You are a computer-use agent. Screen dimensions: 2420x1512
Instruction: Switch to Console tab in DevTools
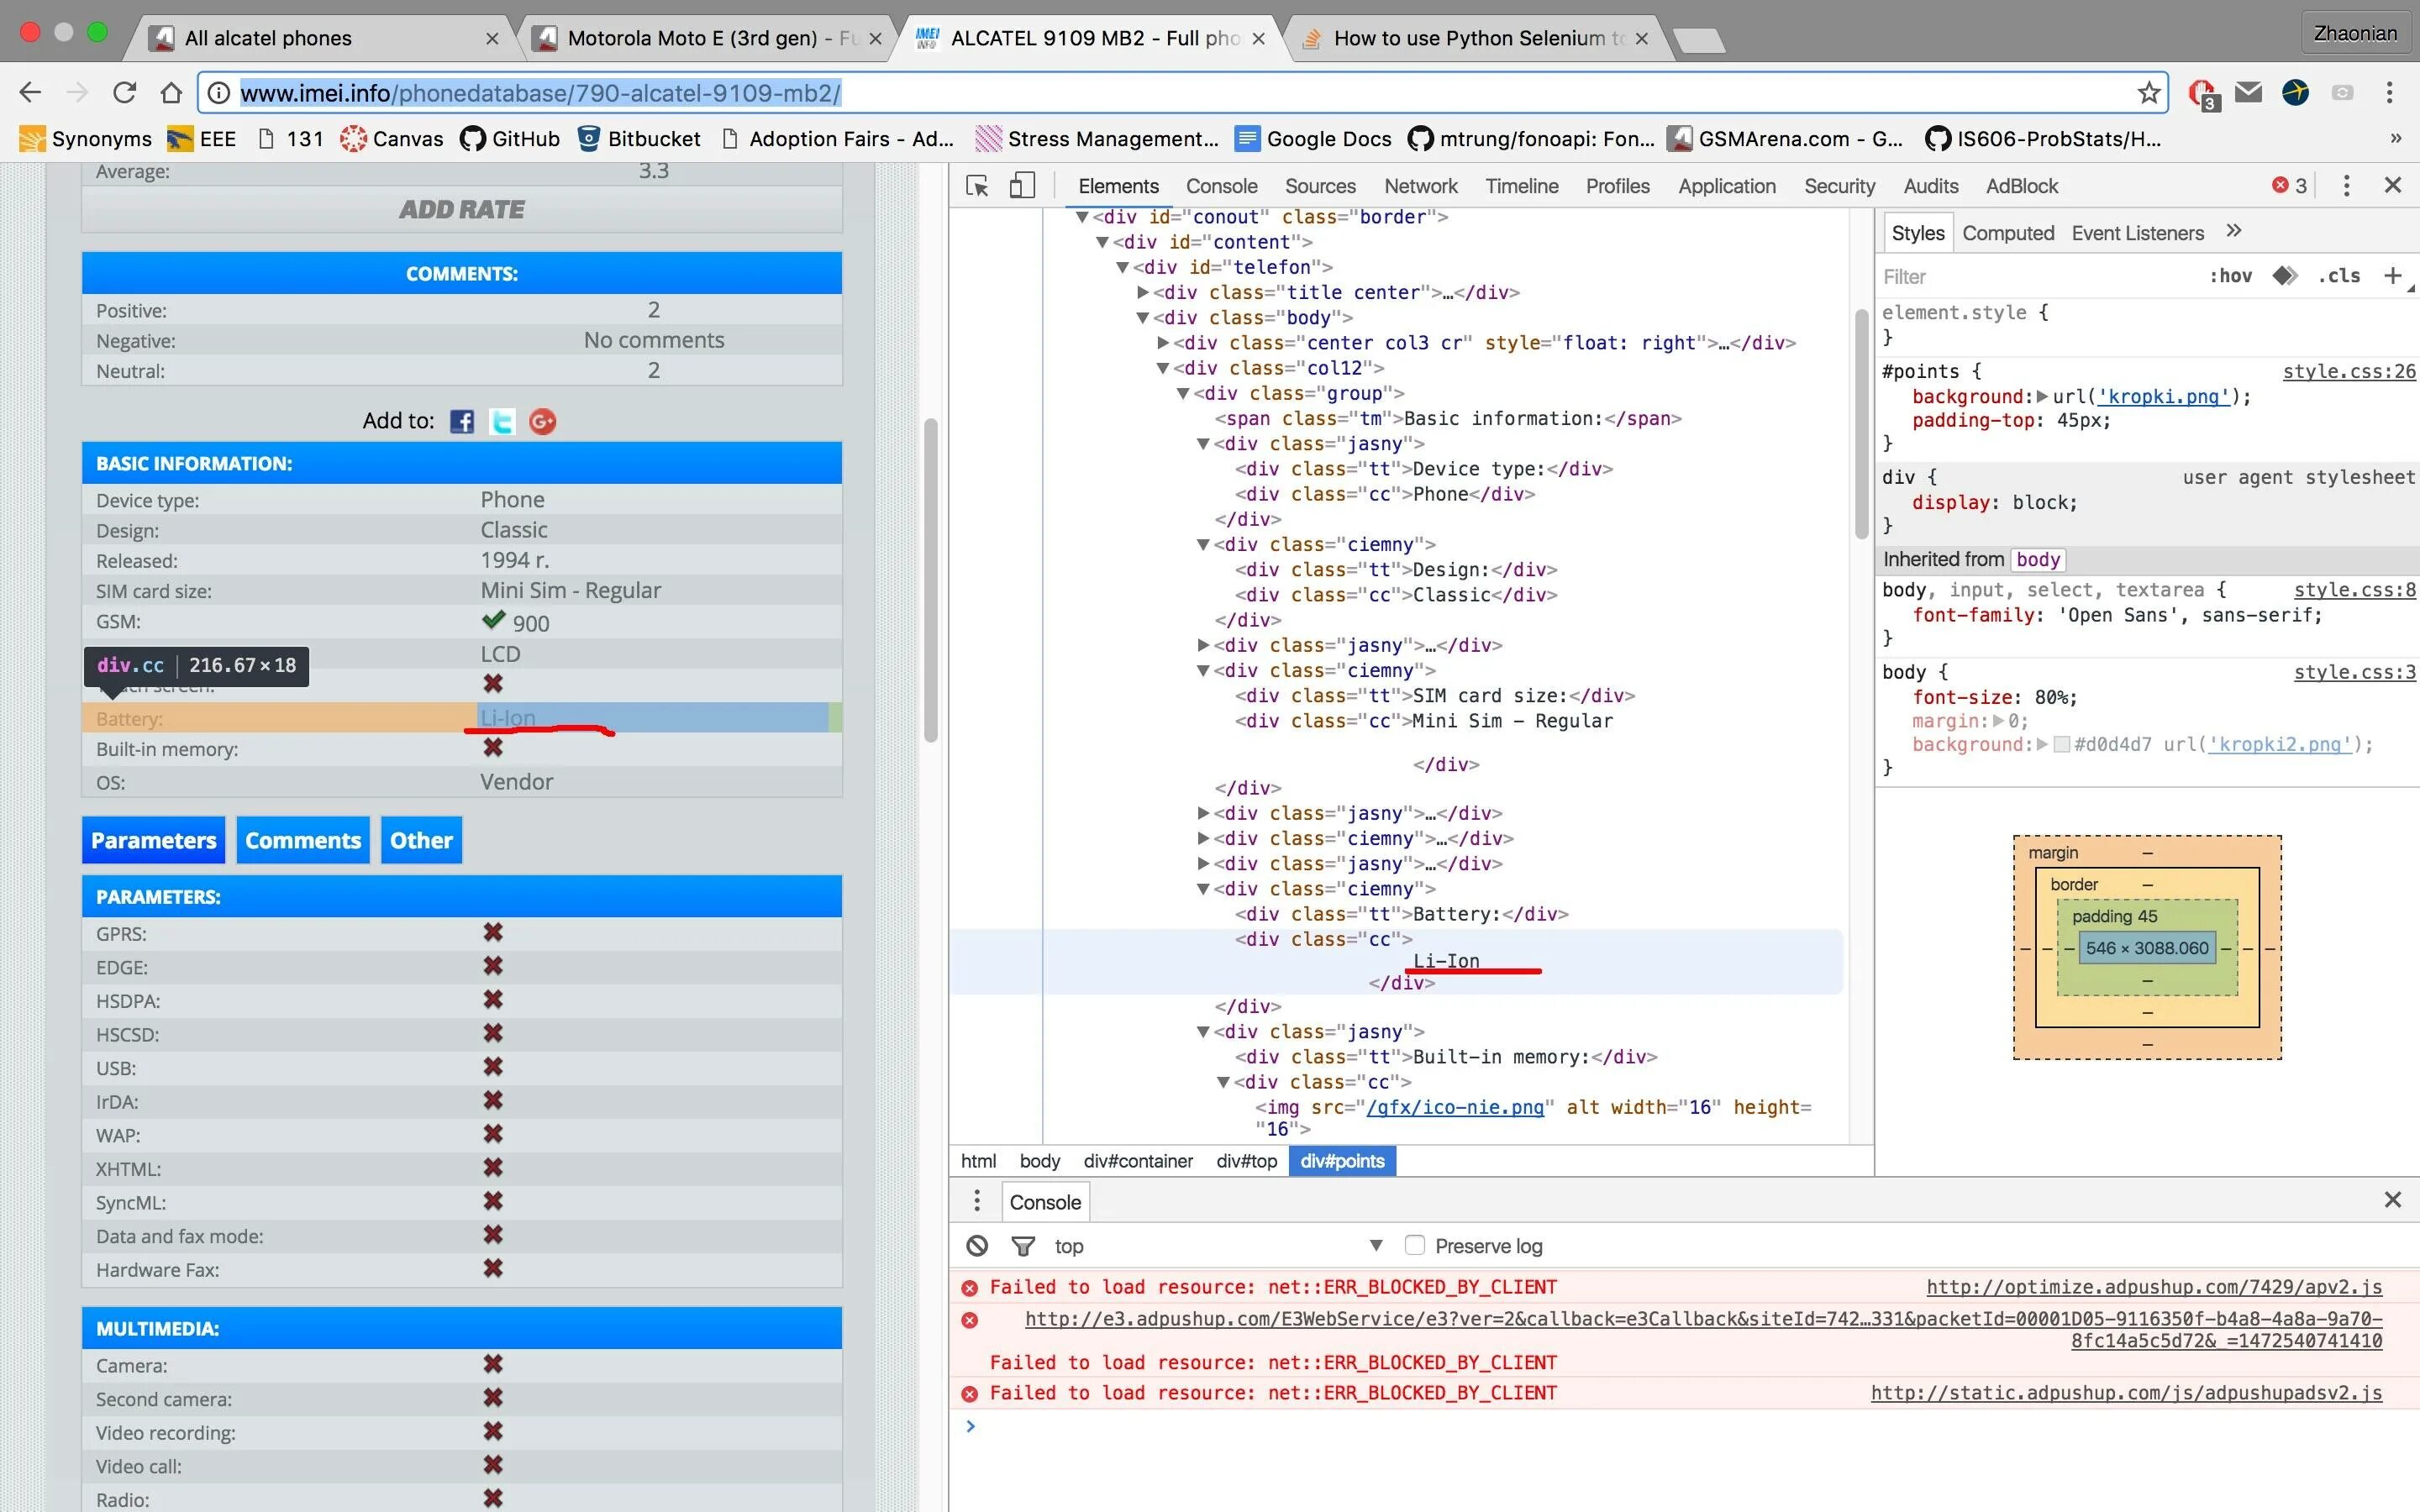[x=1221, y=186]
